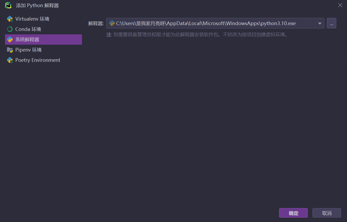
Task: Select Conda 环境 in the sidebar
Action: pyautogui.click(x=43, y=29)
